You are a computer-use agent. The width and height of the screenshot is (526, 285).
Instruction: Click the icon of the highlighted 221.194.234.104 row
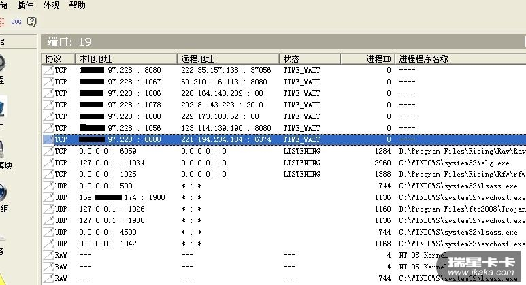[48, 139]
